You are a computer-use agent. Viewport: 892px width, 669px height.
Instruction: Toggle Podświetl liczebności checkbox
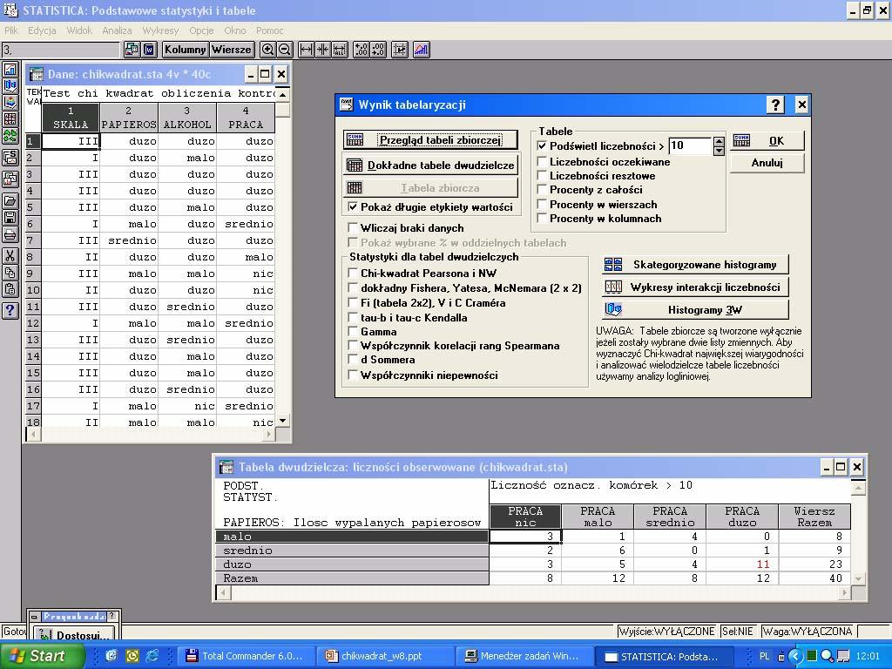(542, 146)
